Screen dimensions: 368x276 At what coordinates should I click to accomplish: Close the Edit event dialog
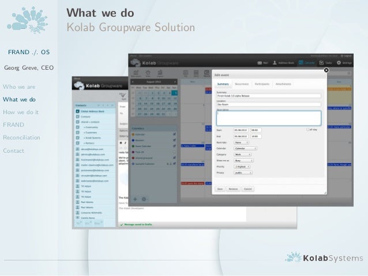click(x=326, y=70)
